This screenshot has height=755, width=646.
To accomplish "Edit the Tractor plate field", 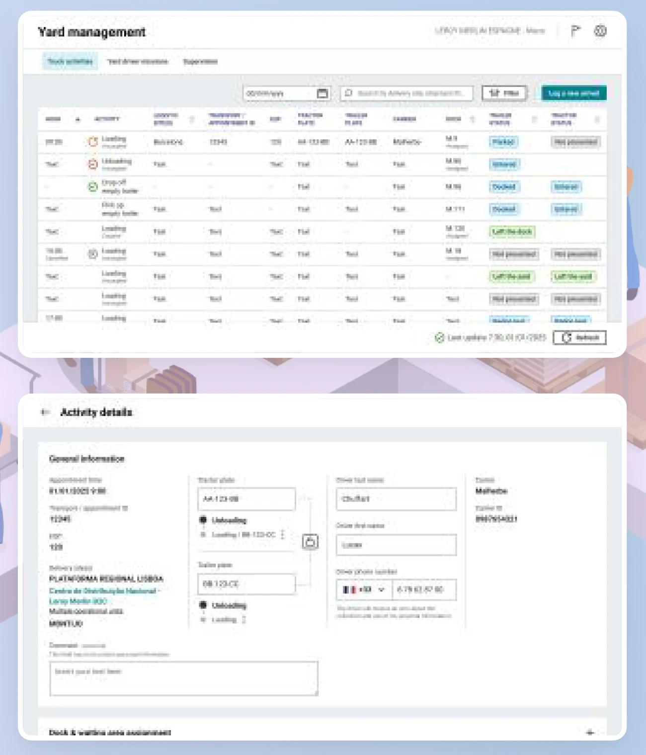I will (x=246, y=499).
